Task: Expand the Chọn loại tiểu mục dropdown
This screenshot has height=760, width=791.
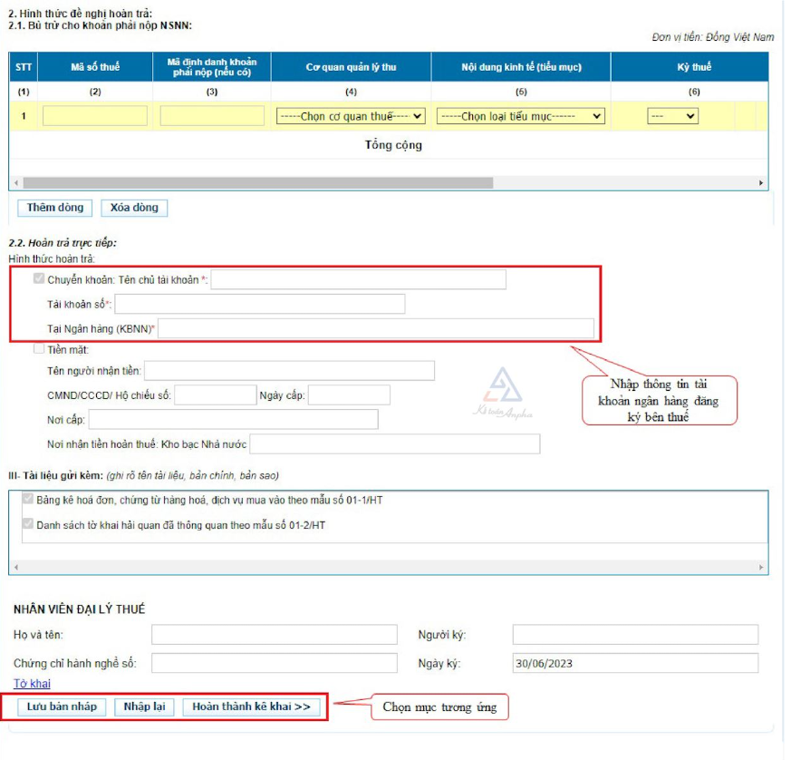Action: (520, 116)
